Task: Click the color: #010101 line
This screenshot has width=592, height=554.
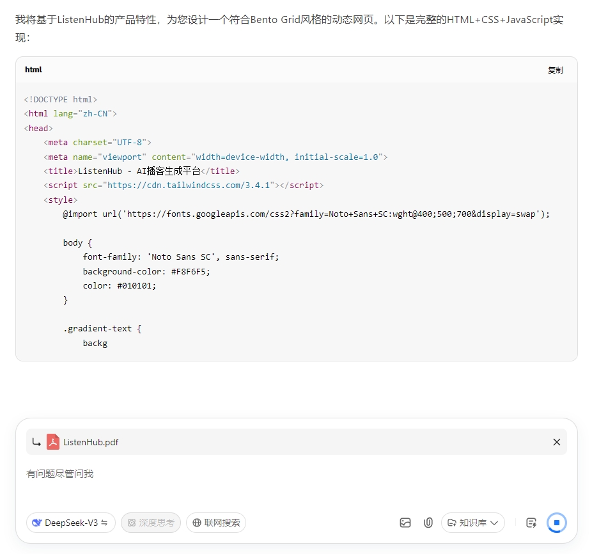Action: pos(120,286)
